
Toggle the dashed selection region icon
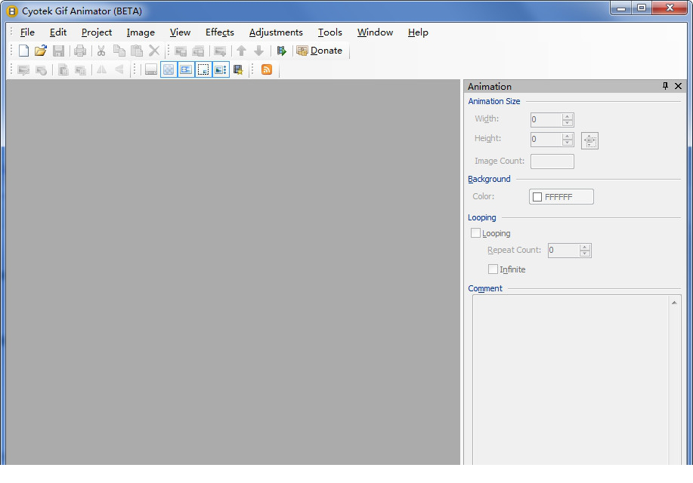203,69
